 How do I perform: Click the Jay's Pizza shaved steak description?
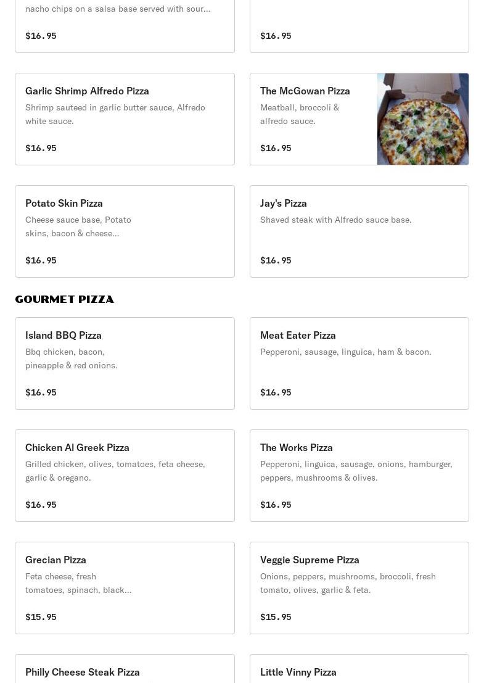(336, 220)
